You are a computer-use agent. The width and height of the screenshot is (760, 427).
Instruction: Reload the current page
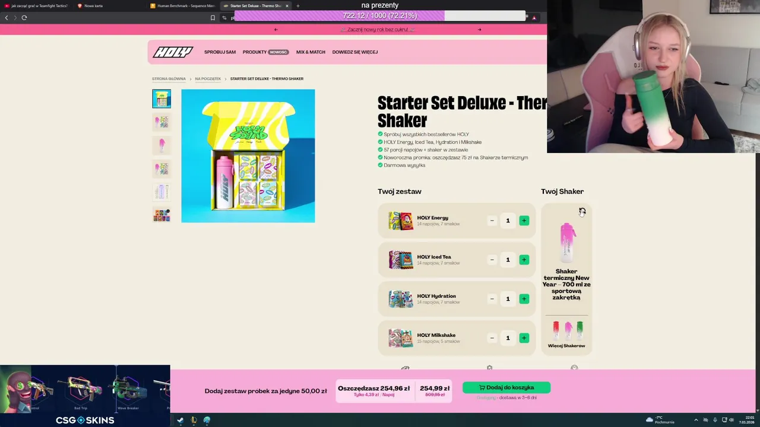coord(24,18)
